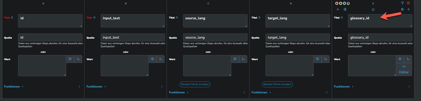The height and width of the screenshot is (101, 421).
Task: Pick the pink color circle in column E
Action: point(337,3)
